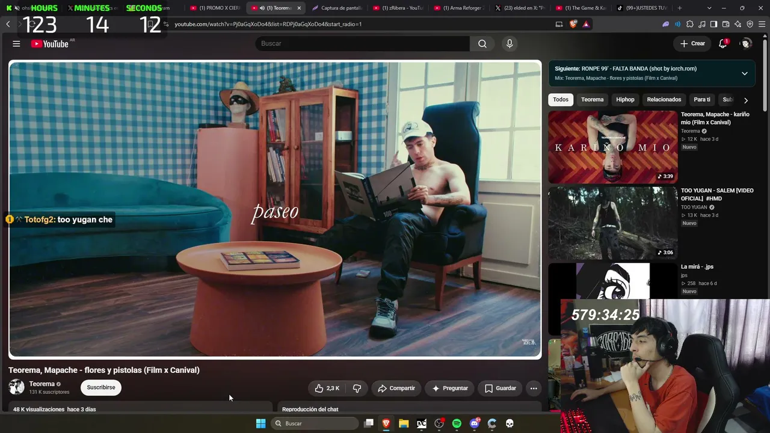Close the Teorema browser tab
This screenshot has width=770, height=433.
click(299, 8)
